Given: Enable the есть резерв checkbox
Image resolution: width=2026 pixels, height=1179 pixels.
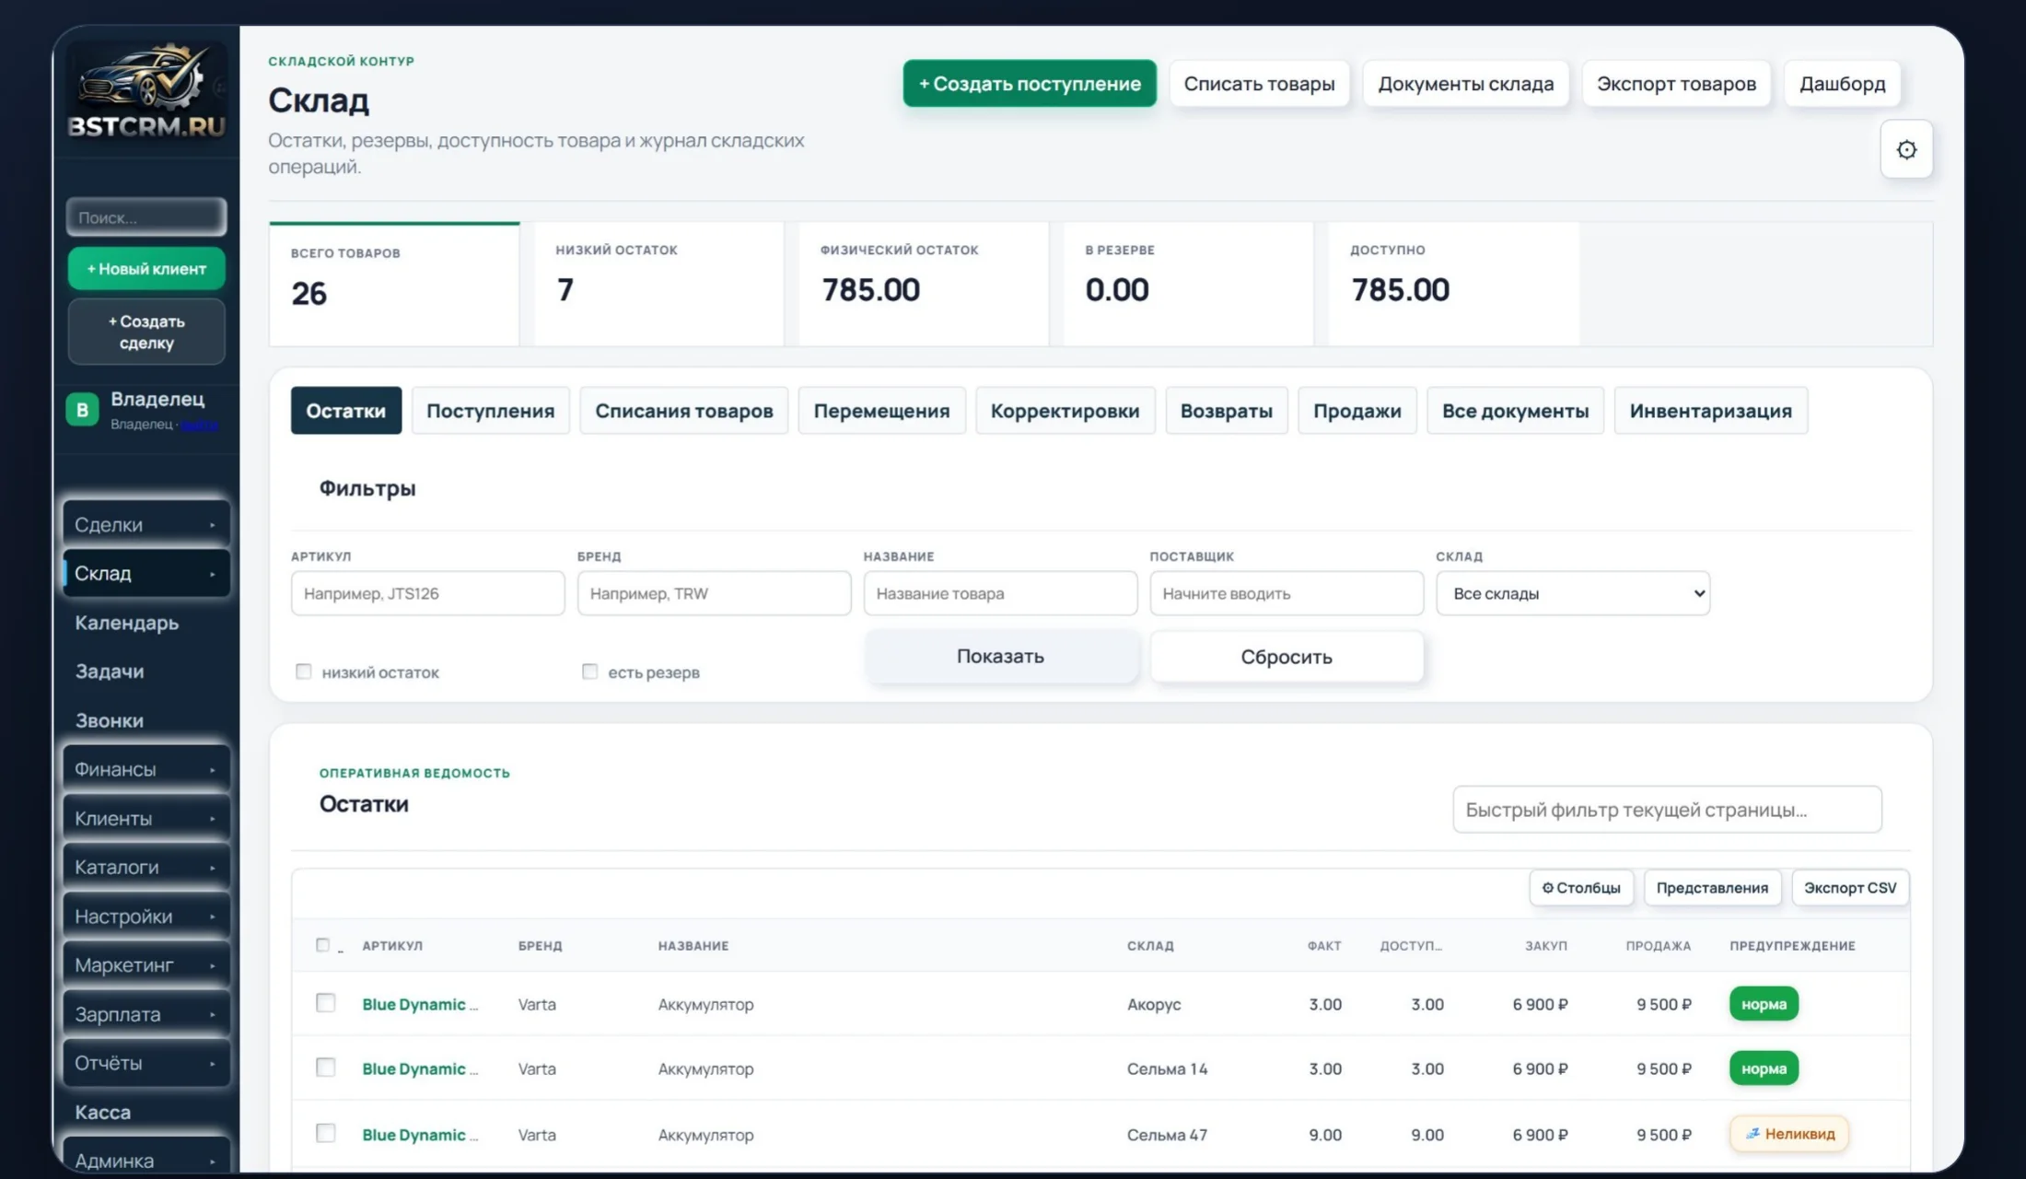Looking at the screenshot, I should coord(589,671).
